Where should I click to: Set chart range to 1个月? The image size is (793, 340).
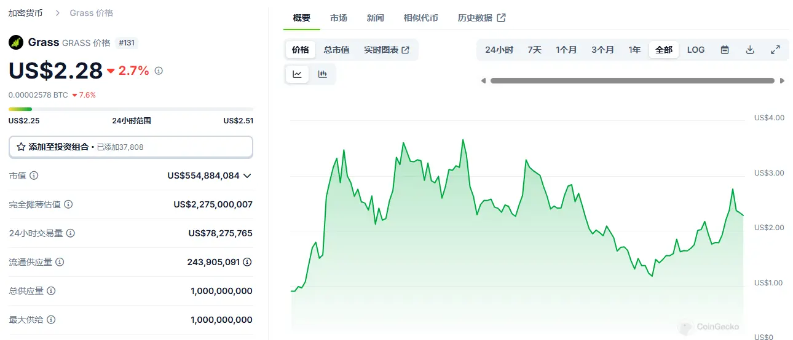click(567, 50)
